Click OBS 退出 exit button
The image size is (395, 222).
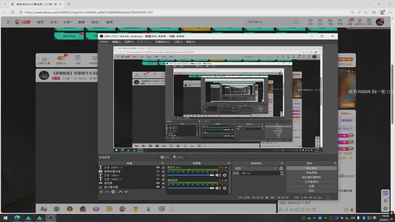click(x=312, y=191)
